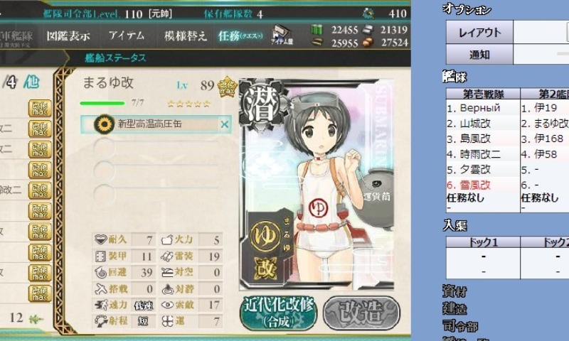Viewport: 569px width, 341px height.
Task: Open the 任務 (クエスト) menu
Action: click(240, 36)
